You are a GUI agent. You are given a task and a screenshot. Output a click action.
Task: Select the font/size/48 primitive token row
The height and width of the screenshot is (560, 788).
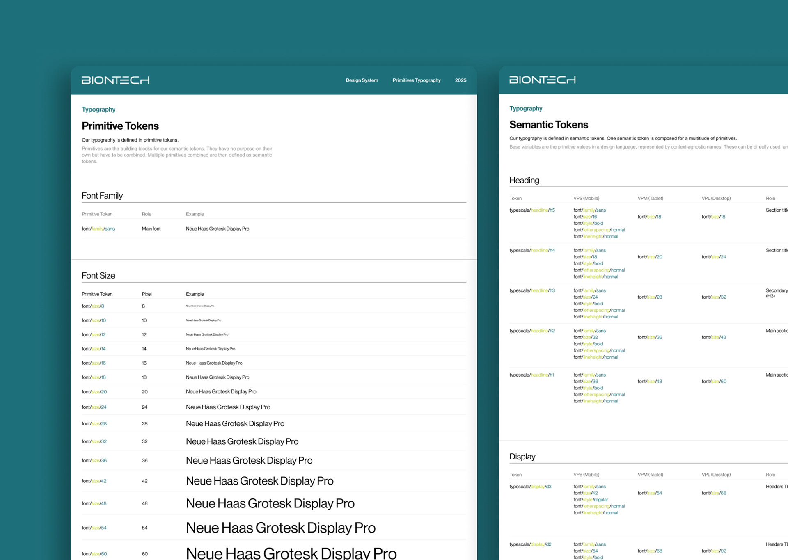coord(94,504)
